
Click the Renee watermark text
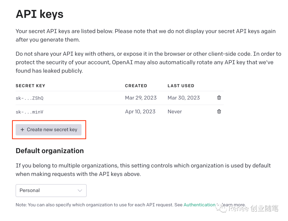click(x=254, y=208)
